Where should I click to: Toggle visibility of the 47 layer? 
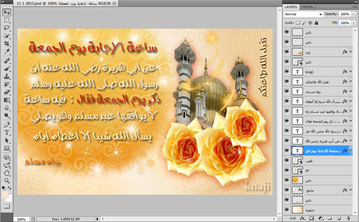click(286, 171)
